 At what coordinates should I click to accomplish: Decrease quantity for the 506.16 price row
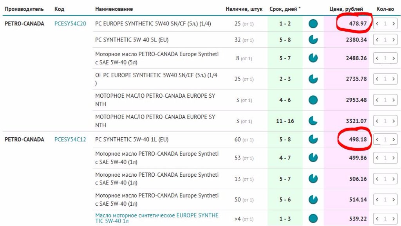377,179
